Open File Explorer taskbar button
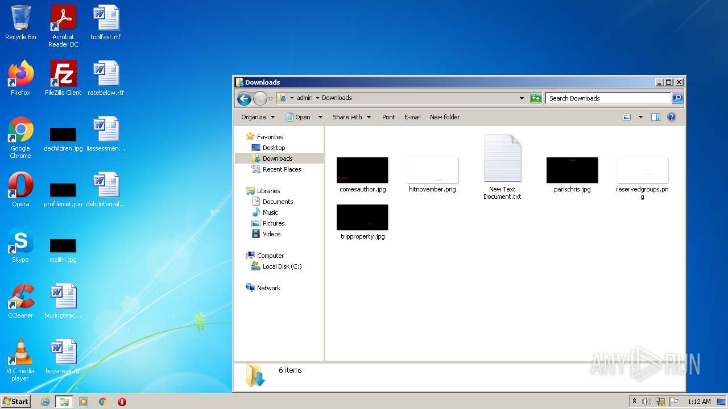Screen dimensions: 728x409 (x=64, y=402)
